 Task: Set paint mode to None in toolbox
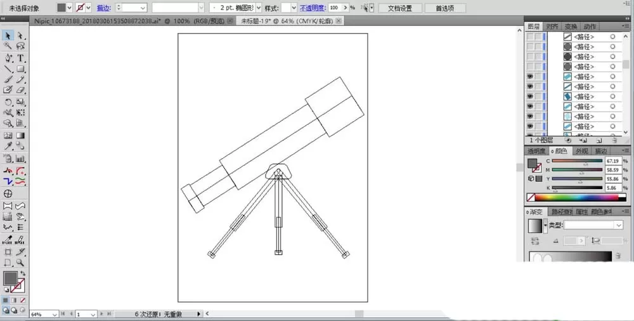[x=23, y=300]
